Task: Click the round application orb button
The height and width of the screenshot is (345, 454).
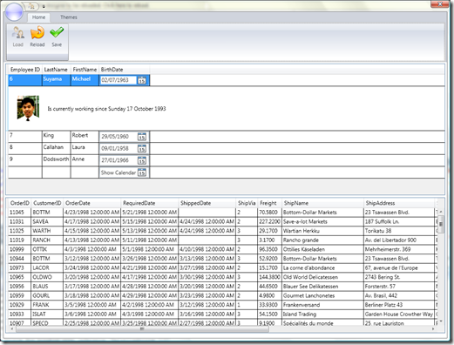Action: 14,12
